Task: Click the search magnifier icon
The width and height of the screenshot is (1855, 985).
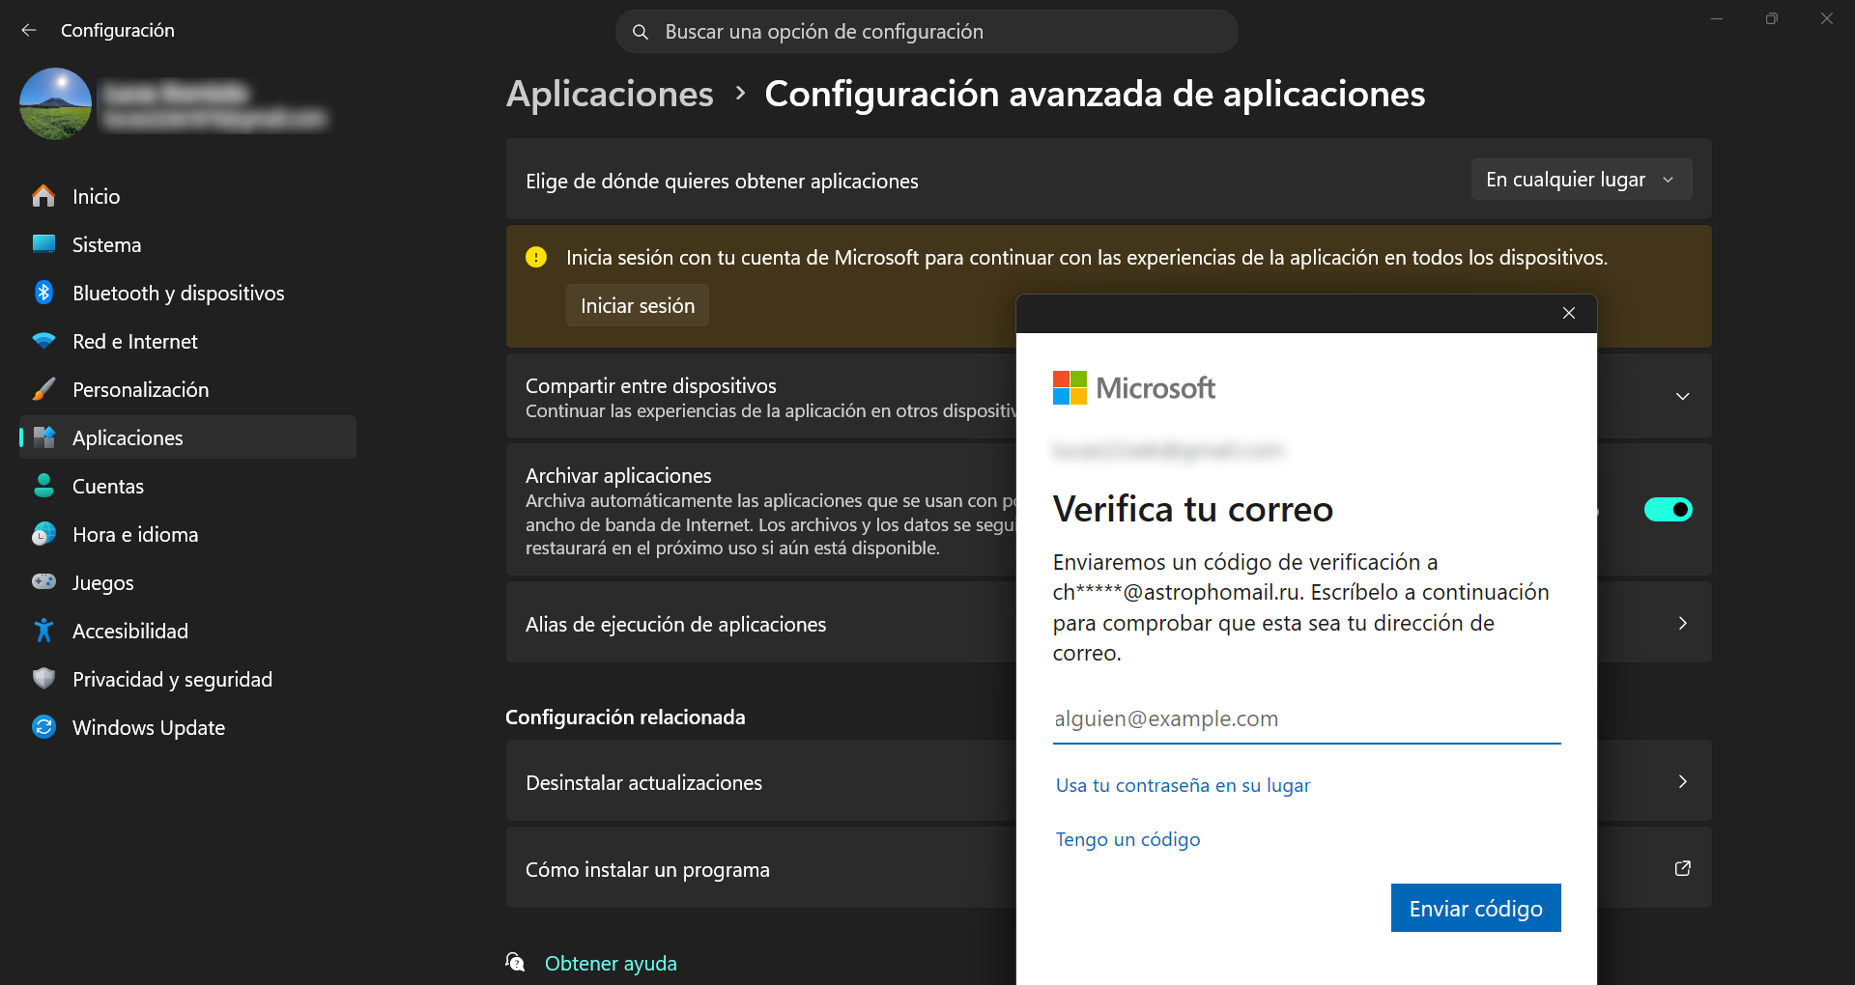Action: click(x=640, y=32)
